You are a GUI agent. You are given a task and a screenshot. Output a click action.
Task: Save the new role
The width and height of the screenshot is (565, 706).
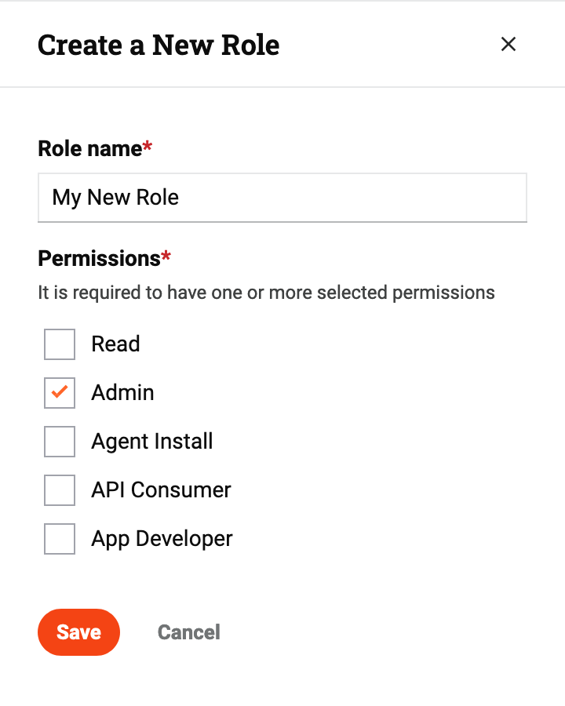[x=78, y=632]
